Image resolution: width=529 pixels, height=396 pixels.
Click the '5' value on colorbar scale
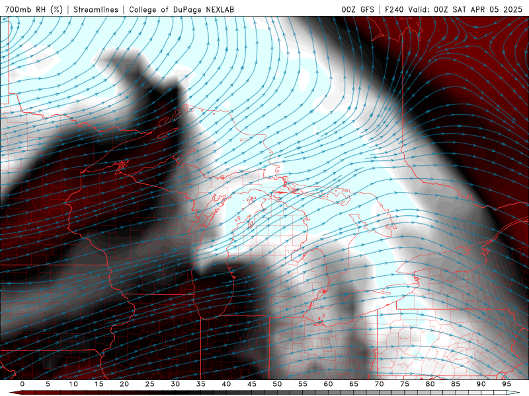coord(48,384)
